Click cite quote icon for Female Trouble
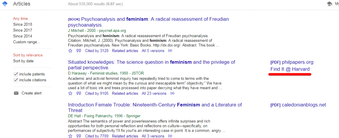 (x=79, y=136)
